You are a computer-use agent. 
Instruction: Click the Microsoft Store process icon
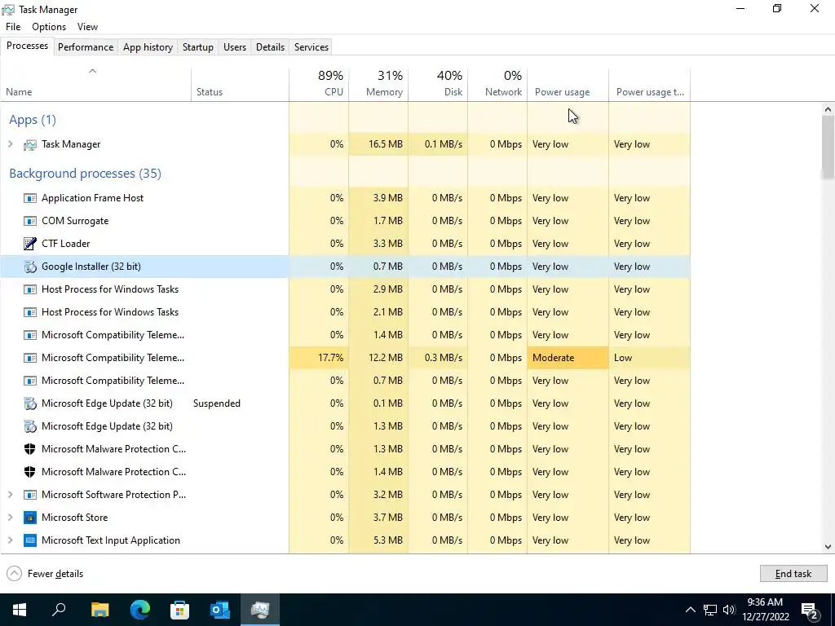[x=30, y=518]
